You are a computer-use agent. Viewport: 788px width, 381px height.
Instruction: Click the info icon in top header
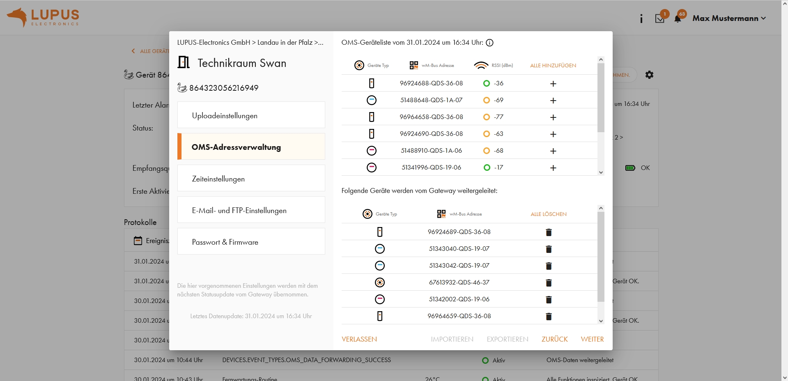[x=641, y=18]
